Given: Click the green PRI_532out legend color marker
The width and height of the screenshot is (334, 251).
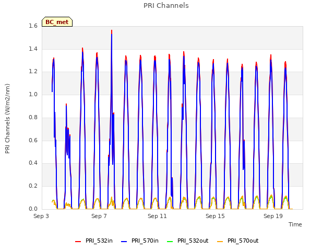Looking at the screenshot, I should point(170,242).
